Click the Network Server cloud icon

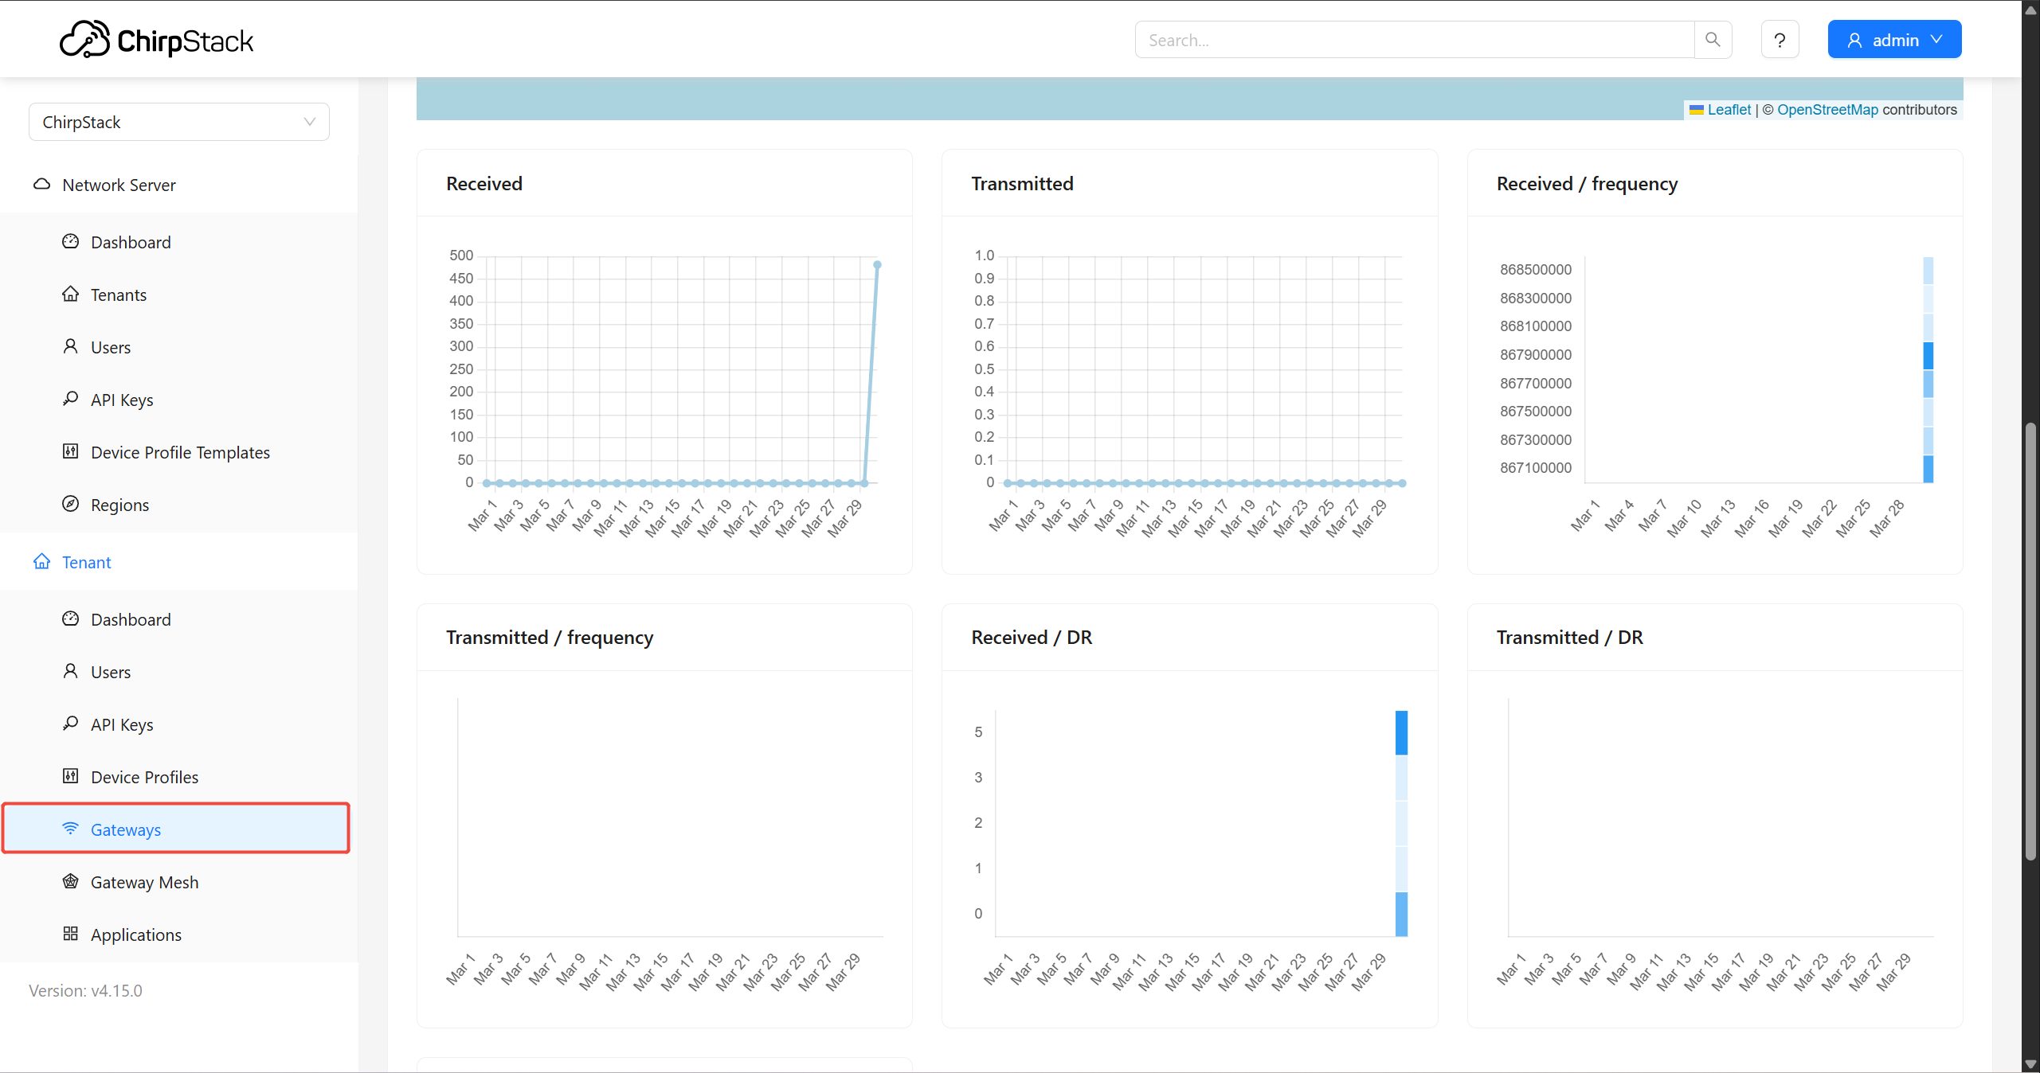(x=41, y=185)
